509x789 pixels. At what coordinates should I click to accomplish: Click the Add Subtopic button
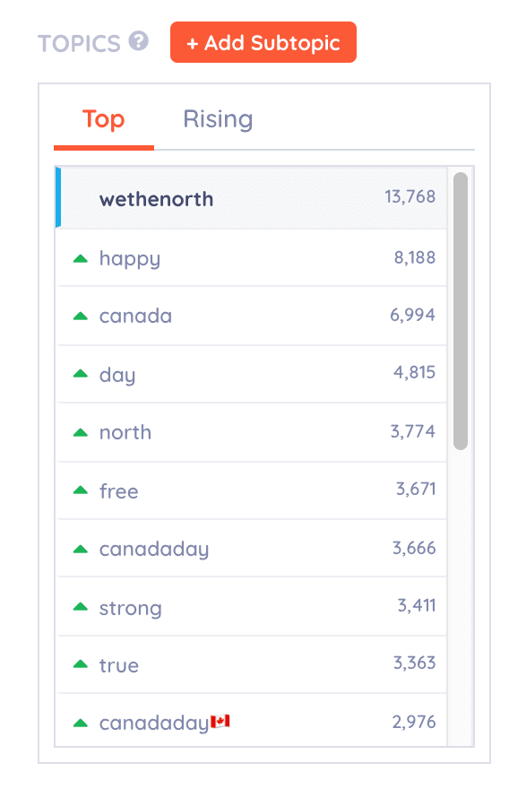point(263,42)
